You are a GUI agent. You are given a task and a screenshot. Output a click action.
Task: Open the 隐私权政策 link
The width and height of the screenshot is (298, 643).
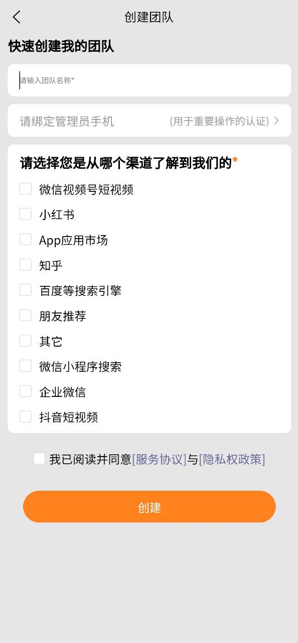click(232, 459)
